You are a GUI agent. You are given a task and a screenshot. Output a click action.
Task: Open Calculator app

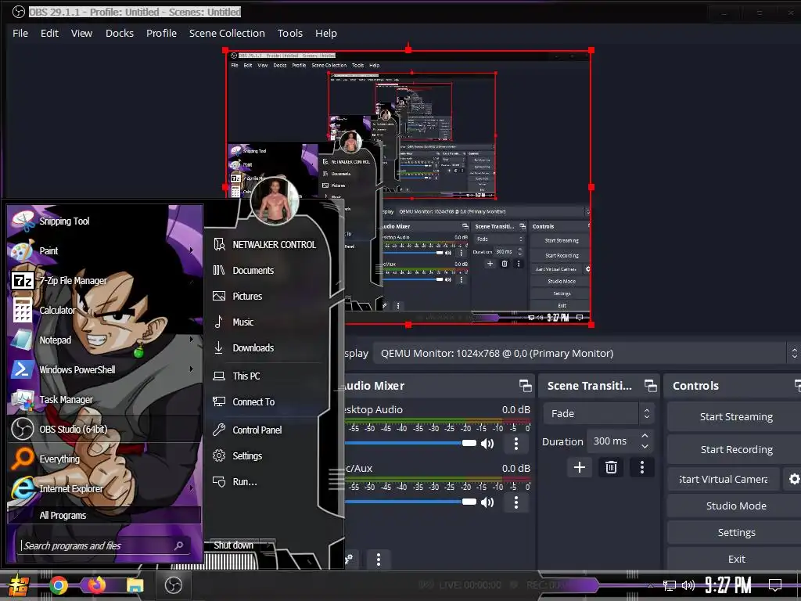(x=105, y=310)
